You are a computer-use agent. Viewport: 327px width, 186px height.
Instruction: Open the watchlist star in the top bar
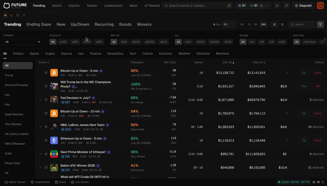click(x=277, y=5)
